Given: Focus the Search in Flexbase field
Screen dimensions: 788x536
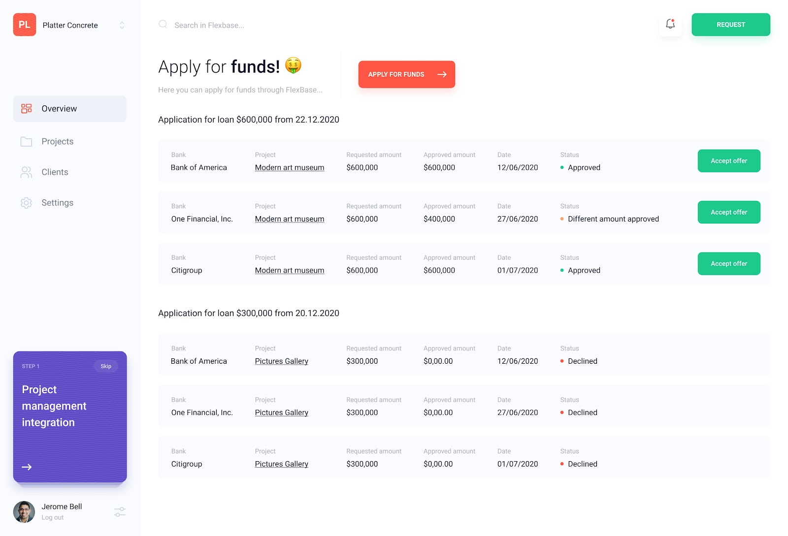Looking at the screenshot, I should (x=209, y=25).
